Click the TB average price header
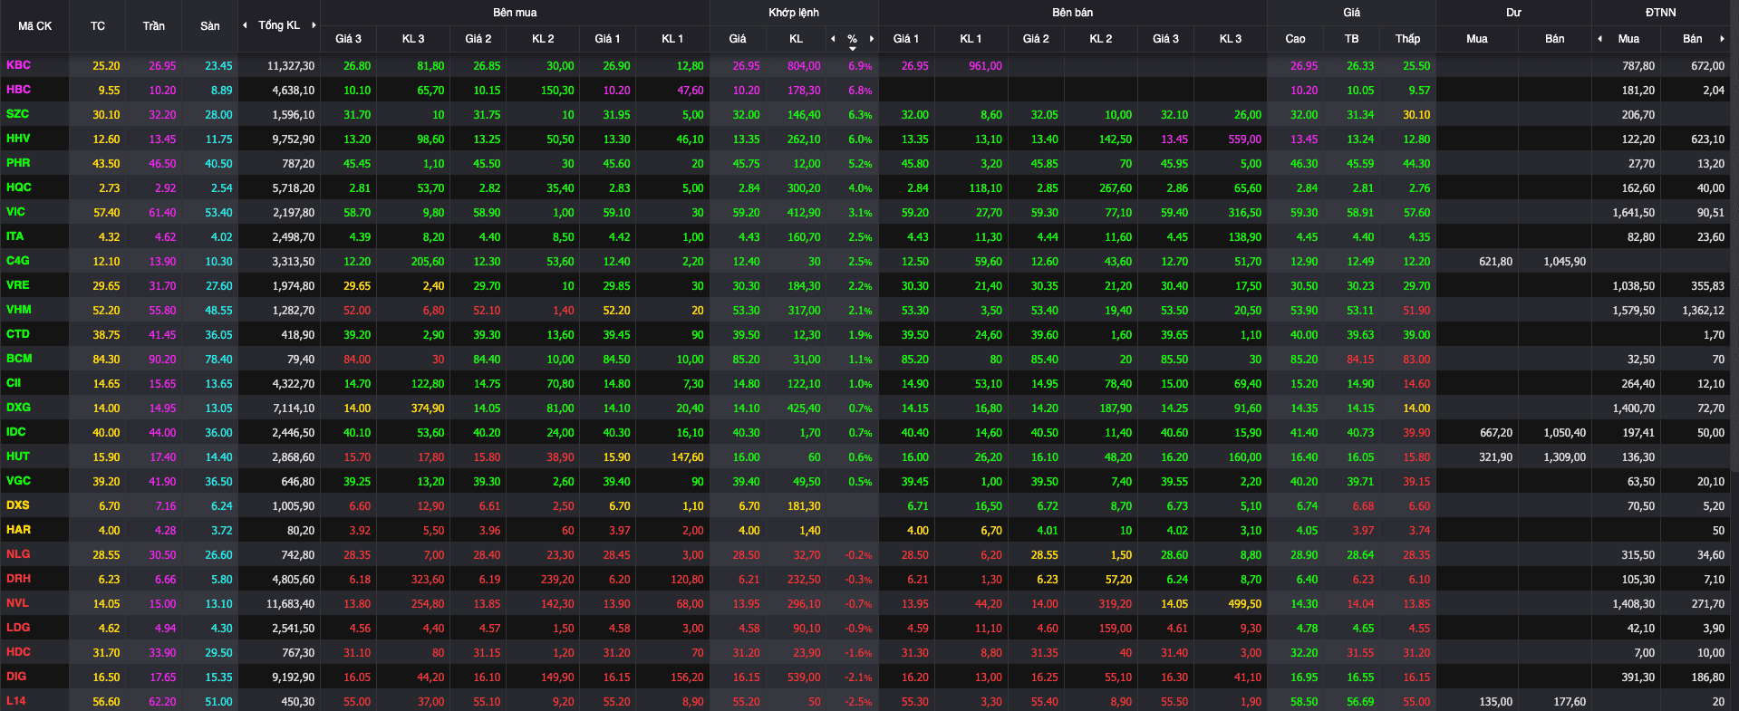Viewport: 1739px width, 711px height. pyautogui.click(x=1351, y=39)
